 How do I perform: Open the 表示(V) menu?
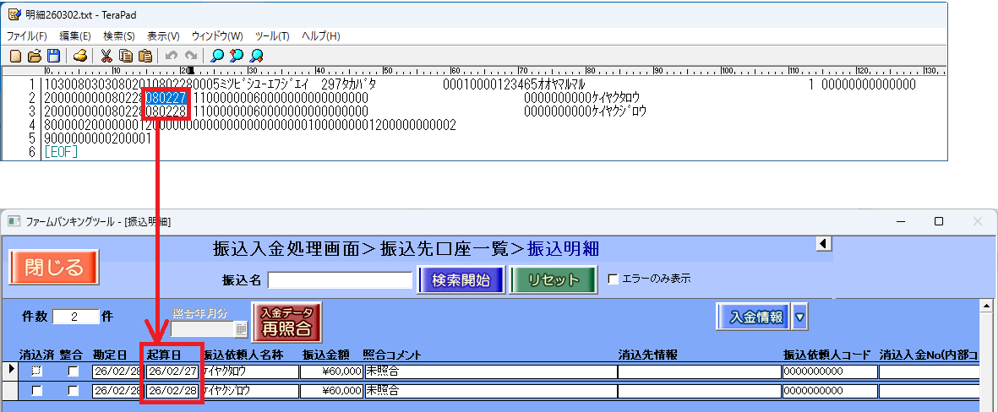coord(163,36)
